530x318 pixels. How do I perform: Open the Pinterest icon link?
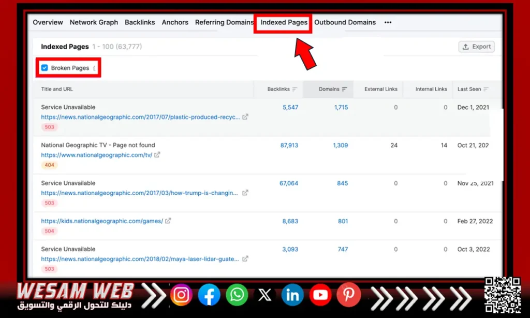(348, 295)
